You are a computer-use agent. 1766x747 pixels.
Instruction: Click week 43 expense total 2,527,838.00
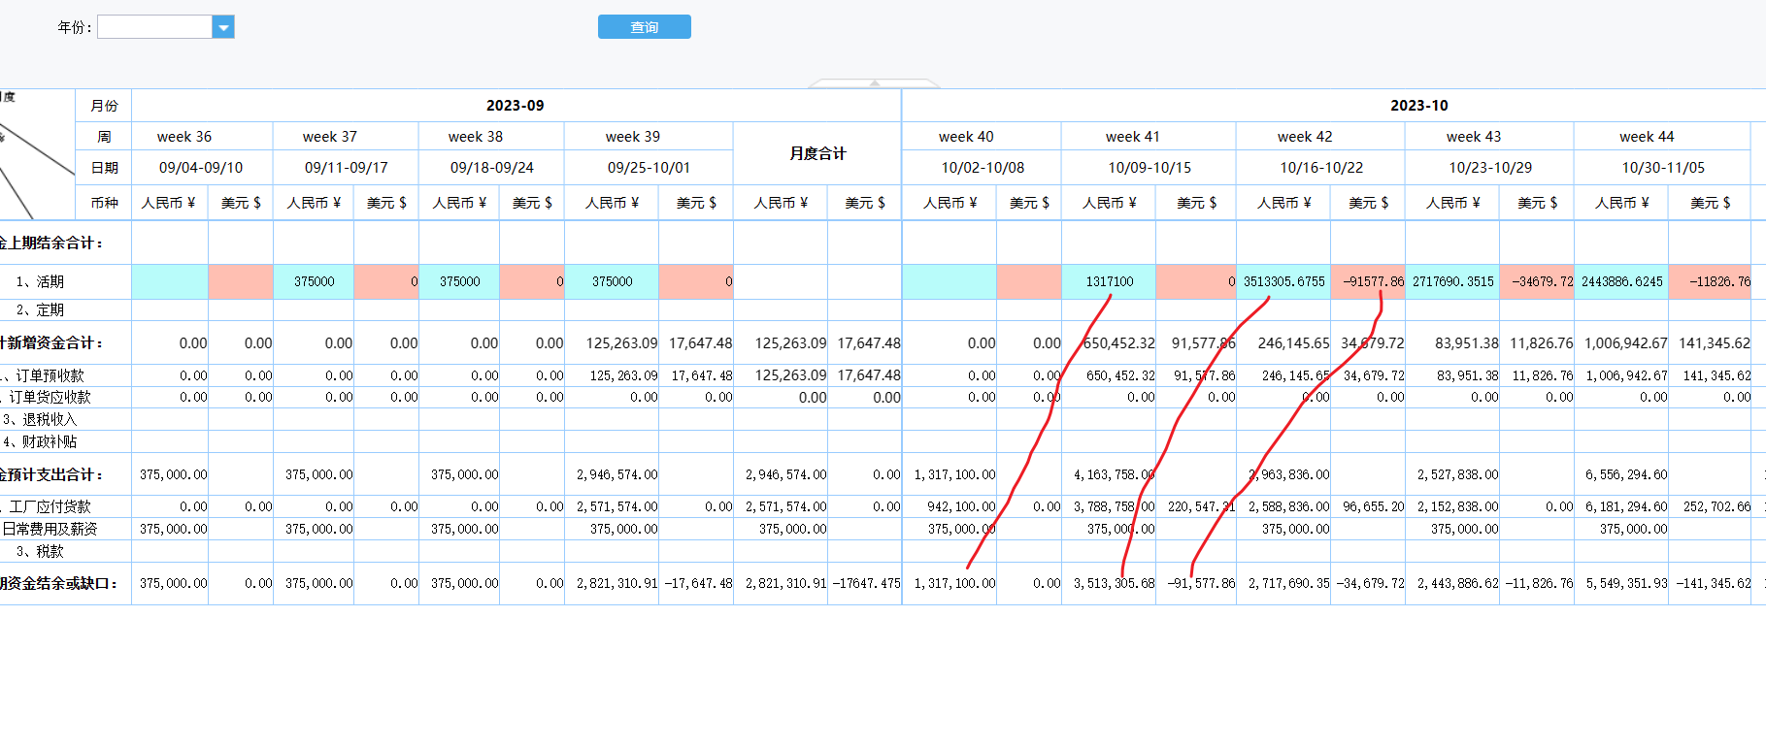point(1457,474)
